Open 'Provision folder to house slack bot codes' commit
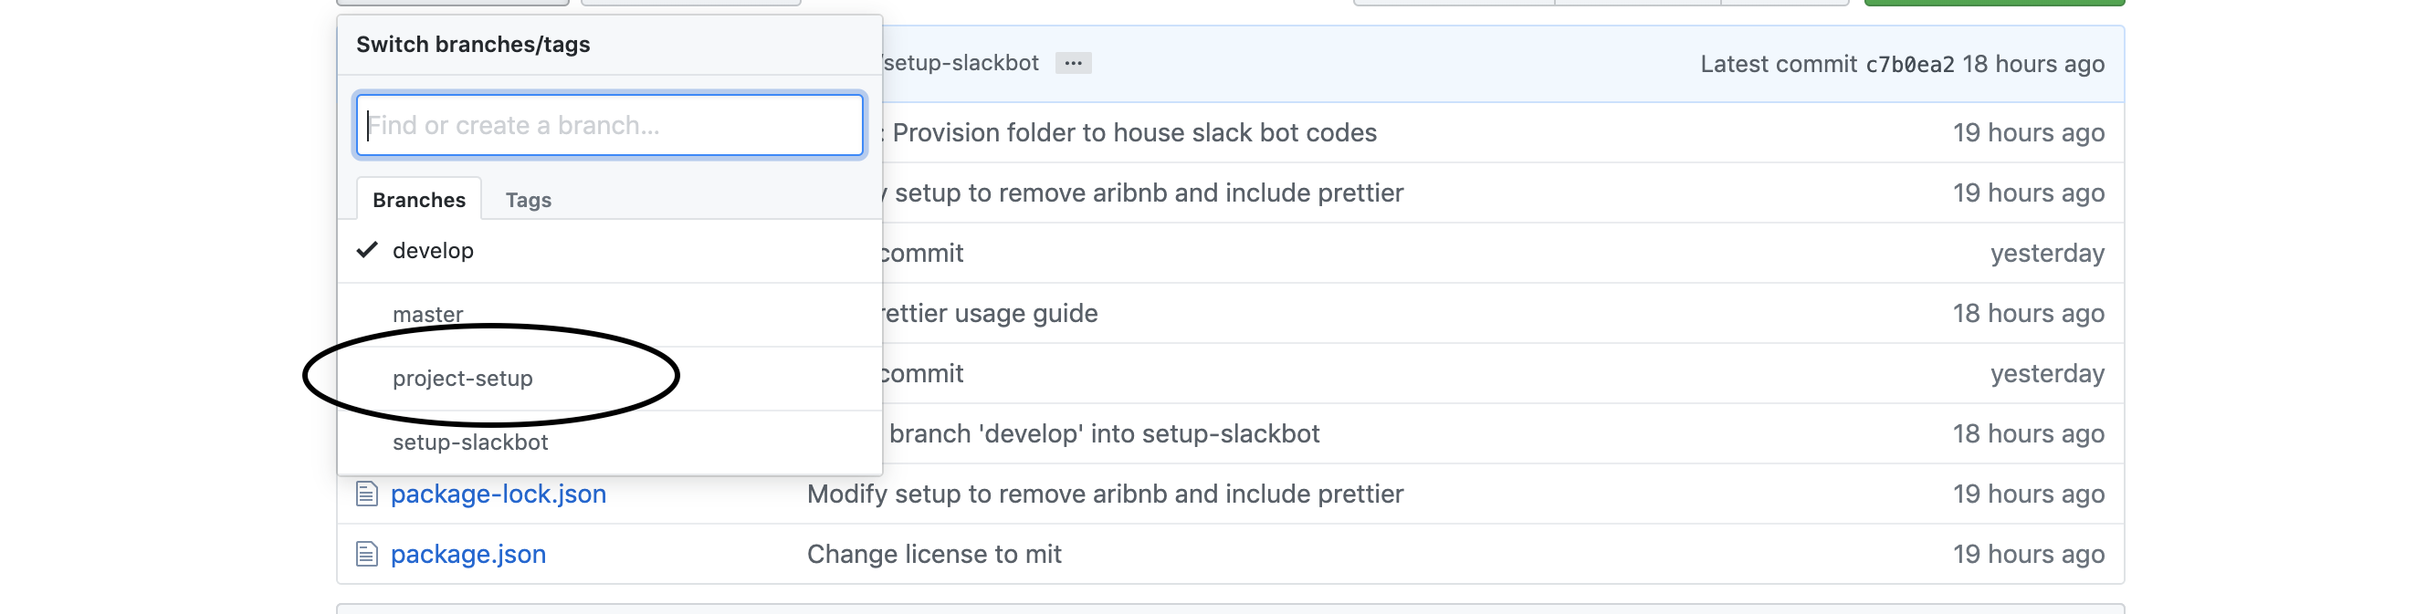This screenshot has height=614, width=2415. pos(1133,132)
